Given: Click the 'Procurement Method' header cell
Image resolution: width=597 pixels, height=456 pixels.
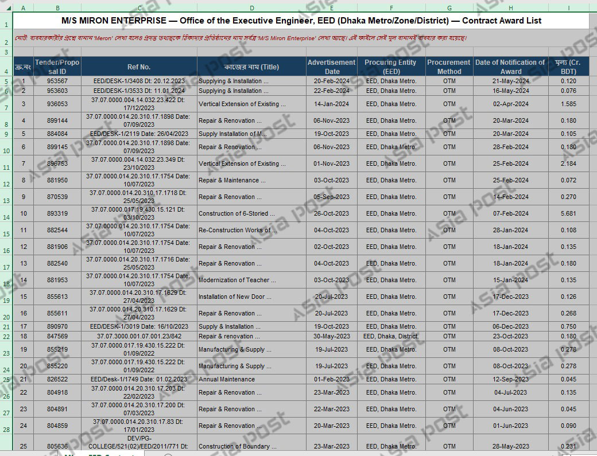Looking at the screenshot, I should click(x=449, y=67).
